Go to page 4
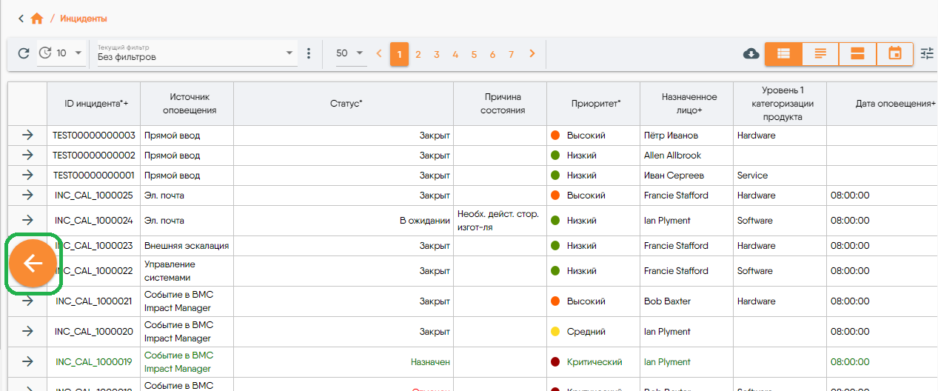The image size is (938, 391). pos(455,54)
